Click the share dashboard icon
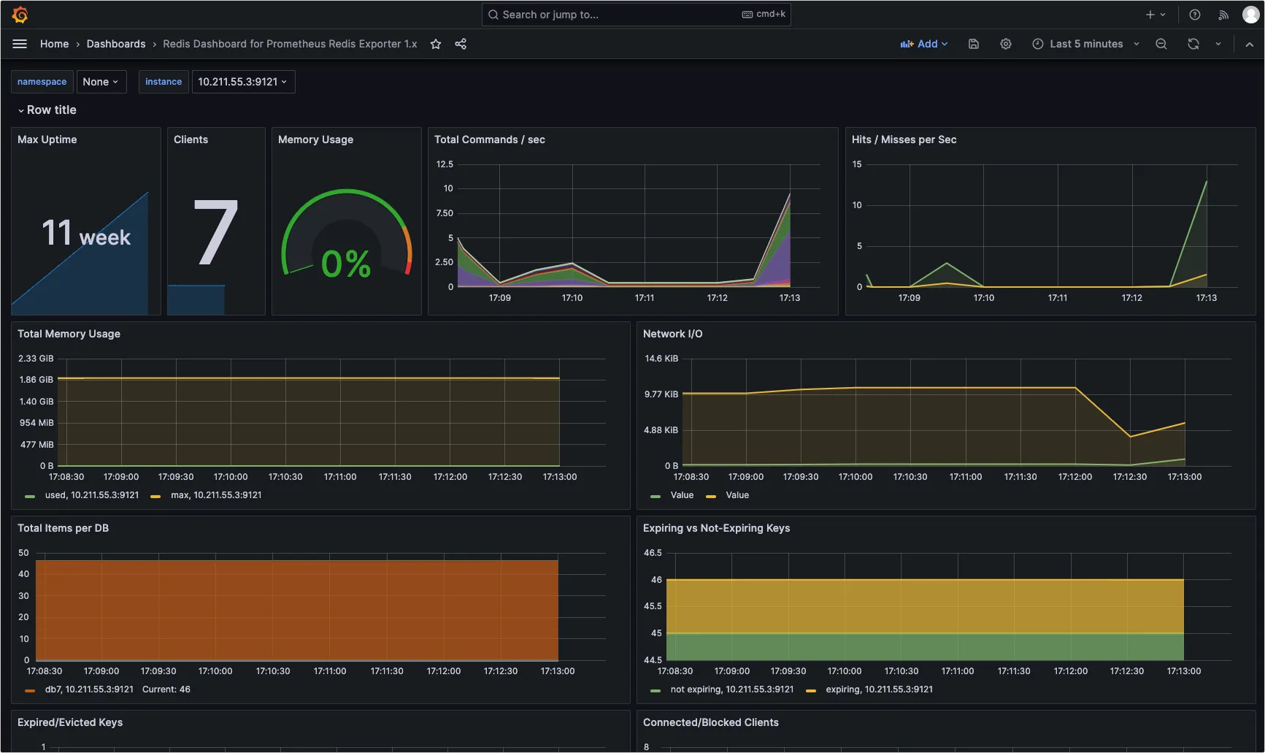 point(461,44)
